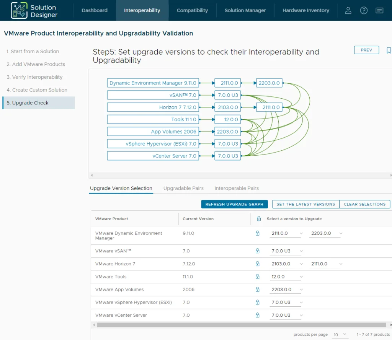Select the Interoperability menu
Screen dimensions: 392x340
coord(142,10)
